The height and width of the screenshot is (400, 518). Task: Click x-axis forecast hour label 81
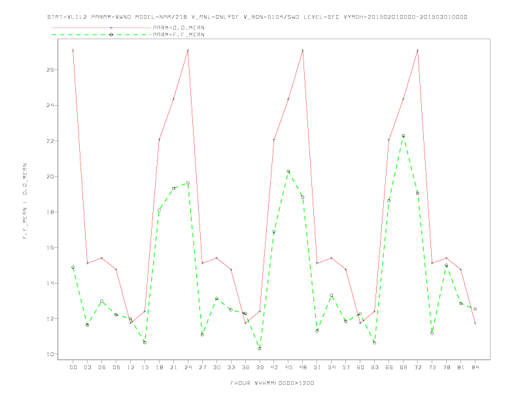point(461,367)
